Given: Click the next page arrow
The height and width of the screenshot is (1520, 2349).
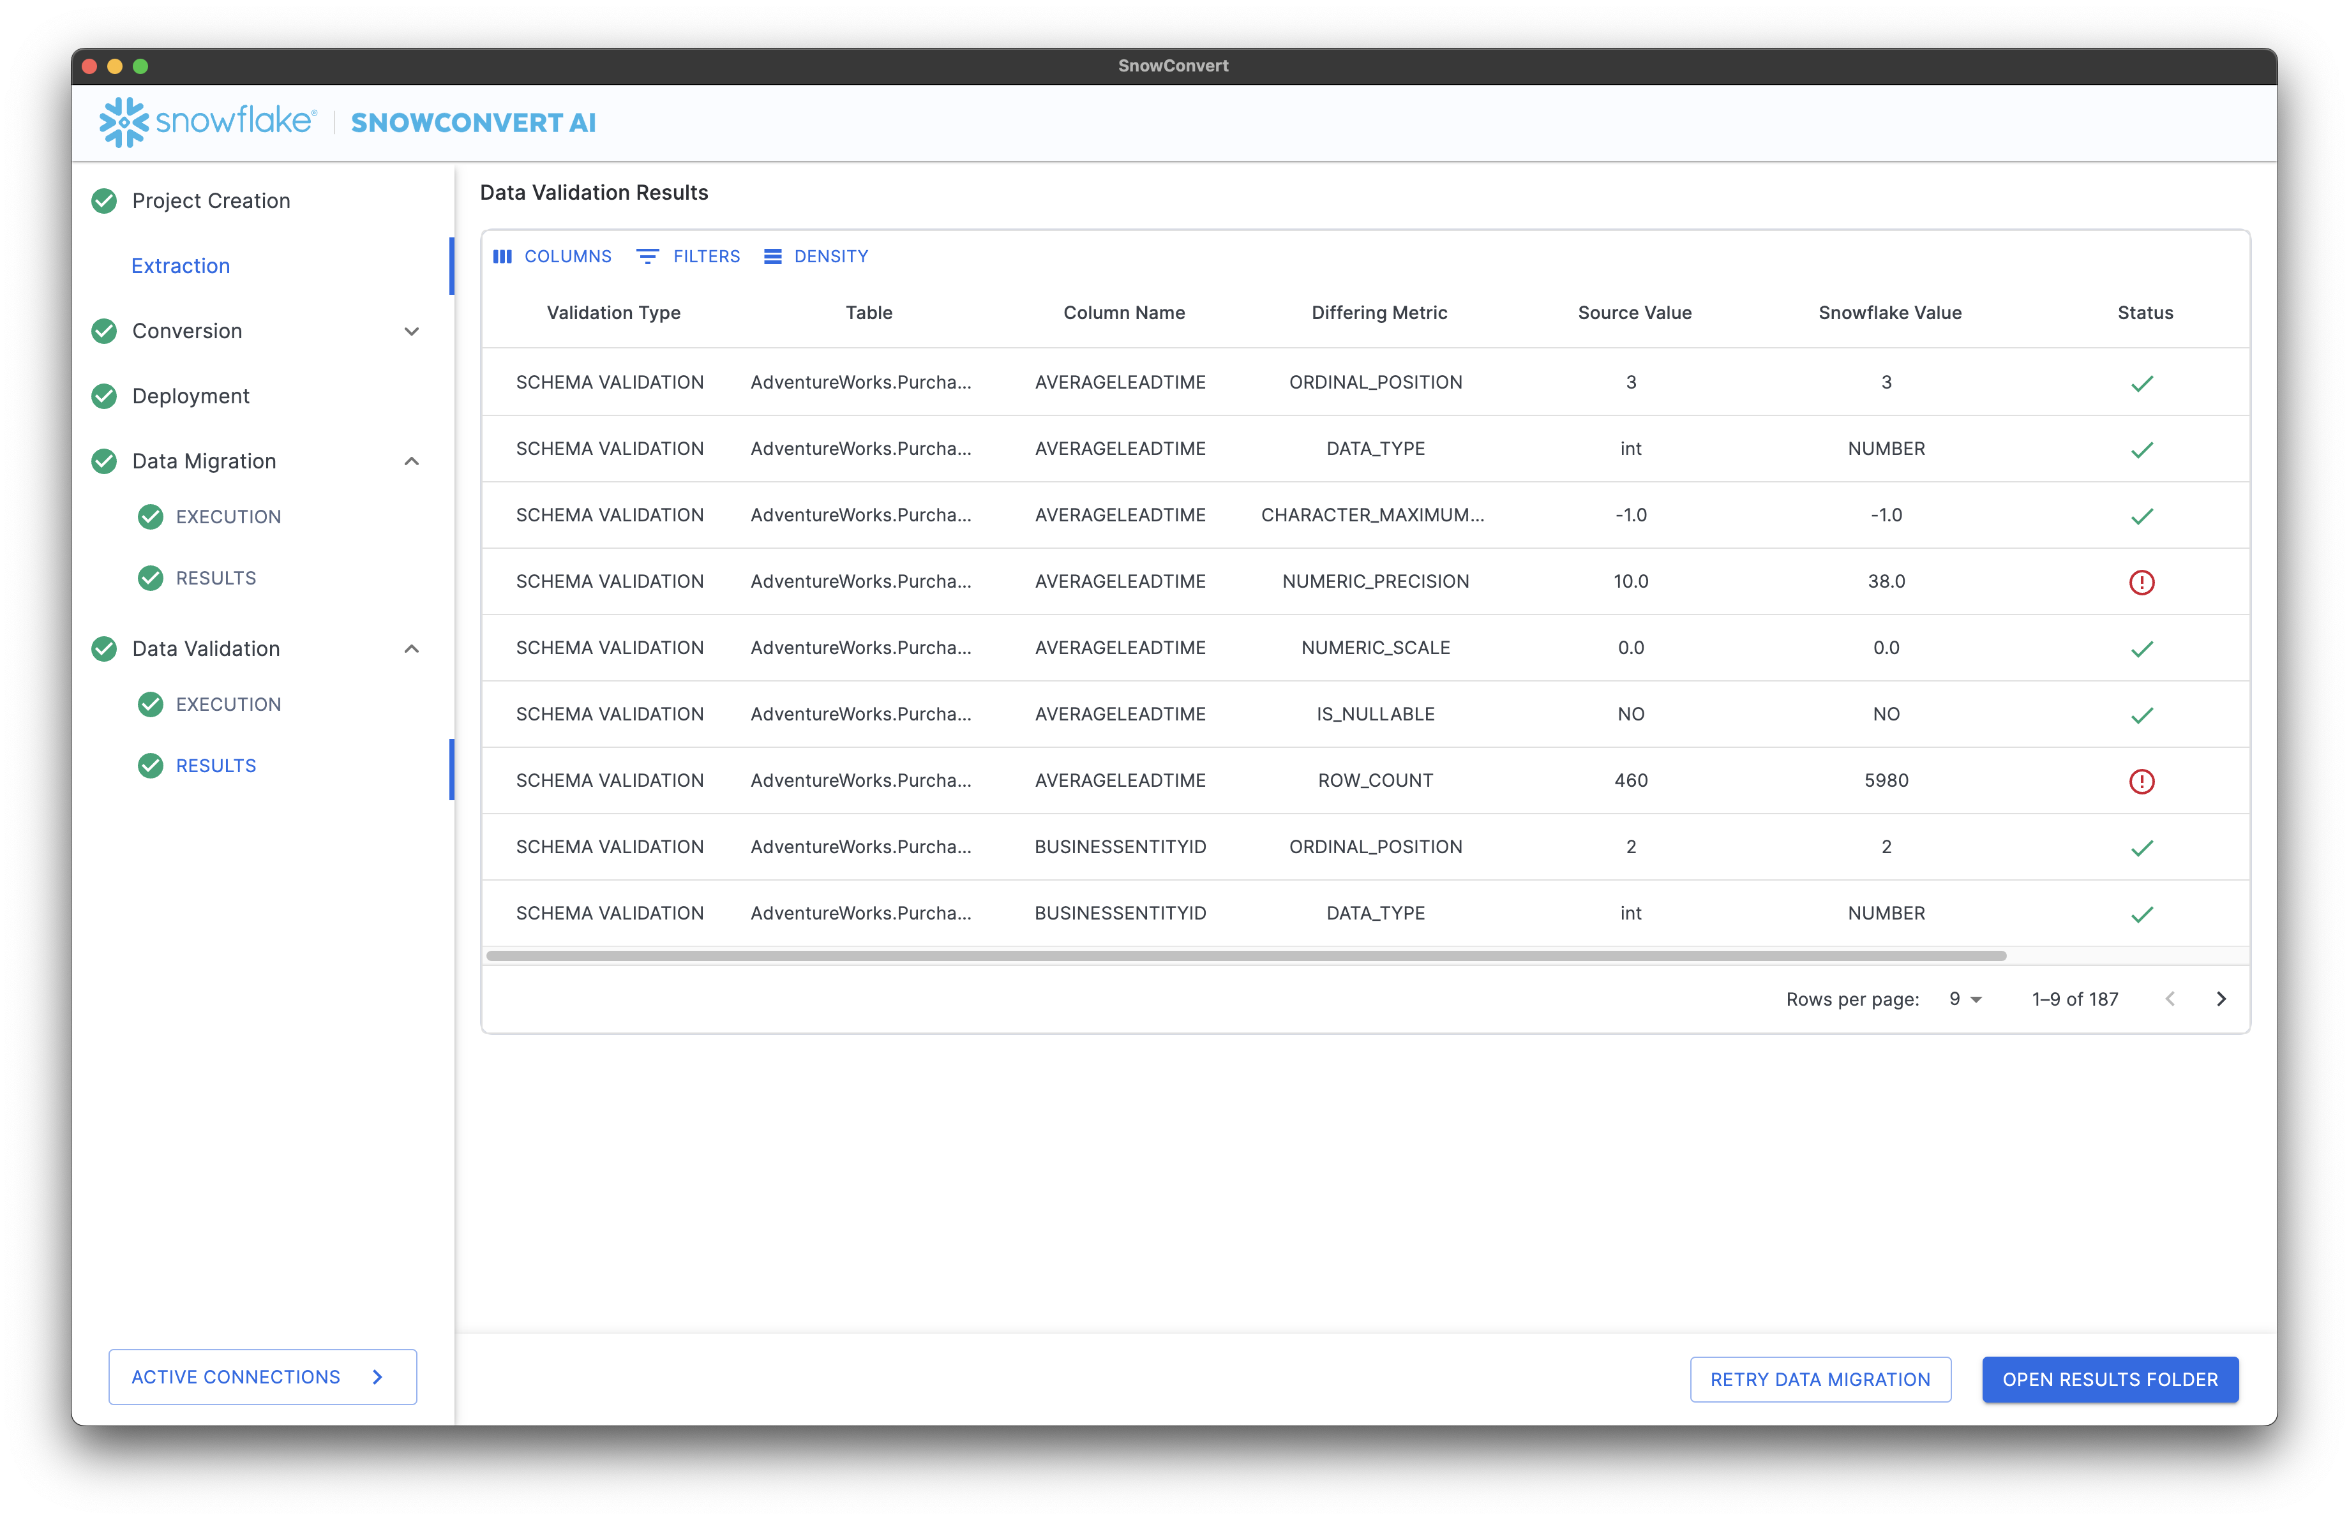Looking at the screenshot, I should coord(2222,998).
